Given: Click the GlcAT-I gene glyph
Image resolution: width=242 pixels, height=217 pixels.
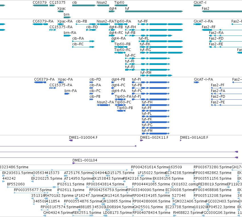Looking at the screenshot, I should (x=198, y=5).
